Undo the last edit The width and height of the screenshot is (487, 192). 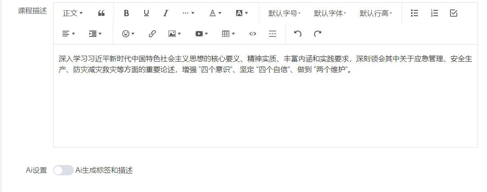coord(297,34)
